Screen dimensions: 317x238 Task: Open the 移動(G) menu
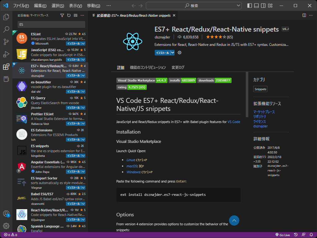[93, 6]
